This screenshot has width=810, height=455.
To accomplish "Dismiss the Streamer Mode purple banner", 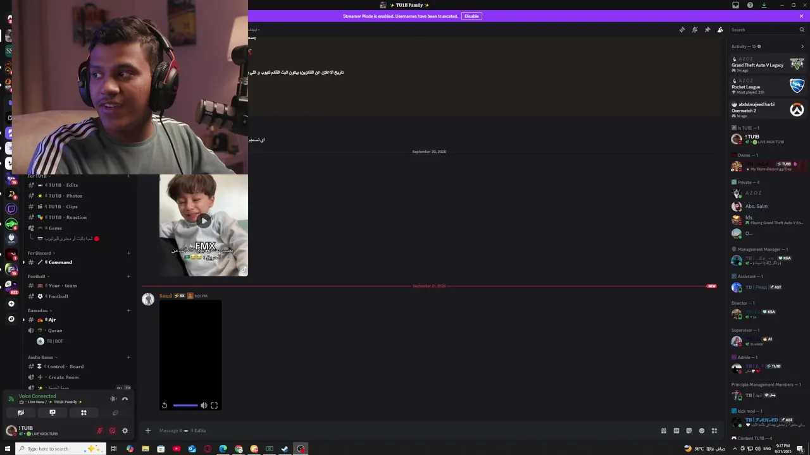I will click(x=801, y=16).
